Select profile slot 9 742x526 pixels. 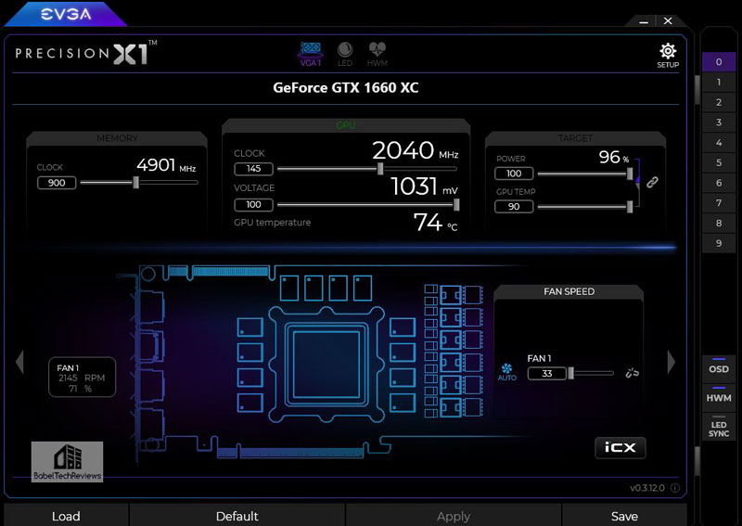point(718,243)
